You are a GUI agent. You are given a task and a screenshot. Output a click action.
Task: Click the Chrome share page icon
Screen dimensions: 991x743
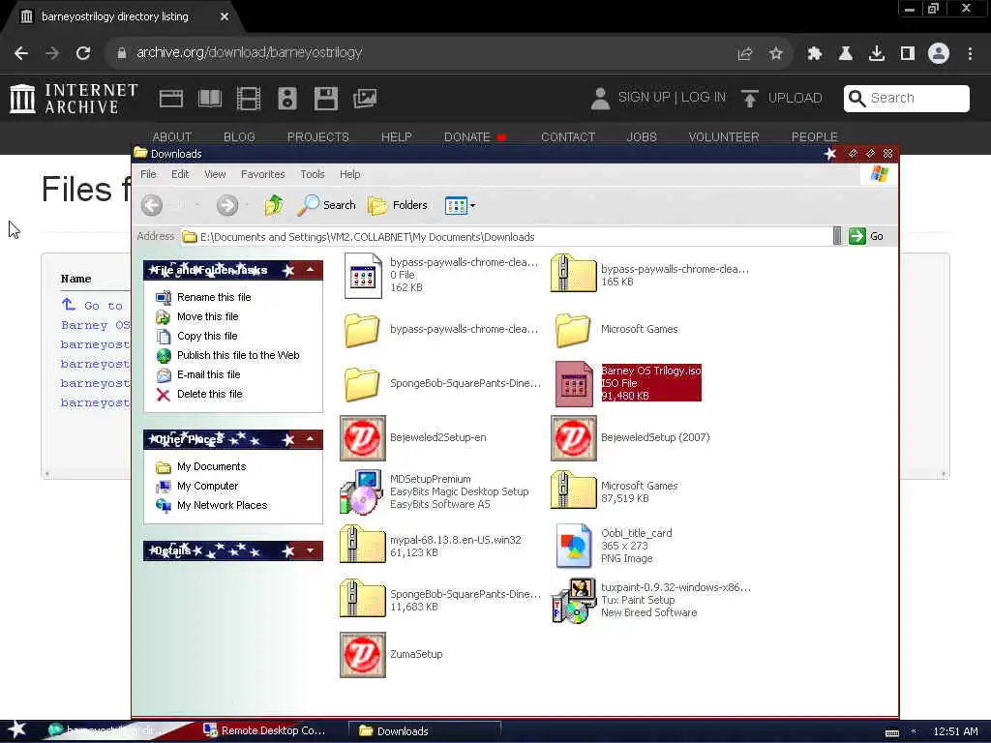click(x=745, y=54)
